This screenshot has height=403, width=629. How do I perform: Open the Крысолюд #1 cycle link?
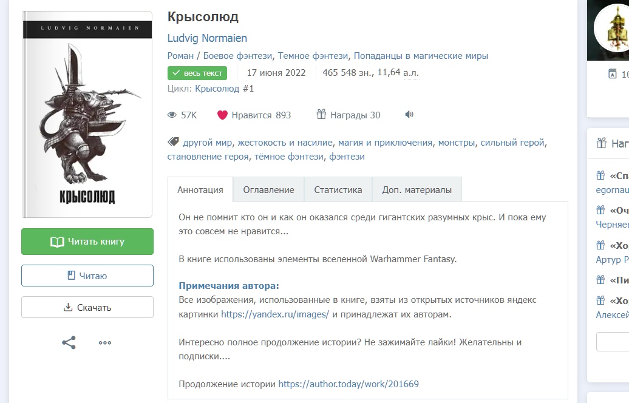pyautogui.click(x=224, y=89)
